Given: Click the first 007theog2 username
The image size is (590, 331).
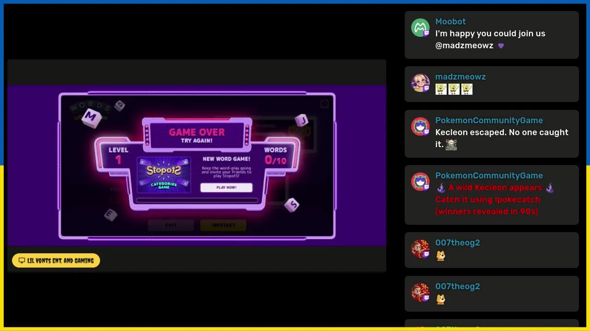Looking at the screenshot, I should [x=458, y=243].
